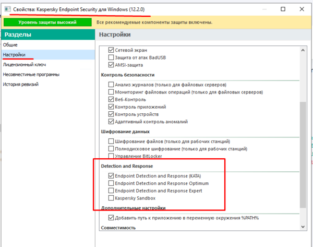The height and width of the screenshot is (247, 313).
Task: Open the История ревизий section
Action: tap(20, 84)
